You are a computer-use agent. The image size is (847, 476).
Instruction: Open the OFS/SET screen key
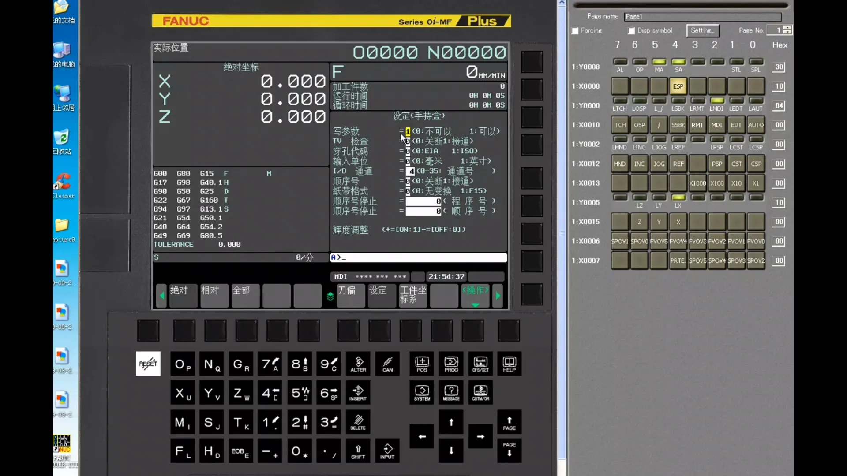(480, 364)
